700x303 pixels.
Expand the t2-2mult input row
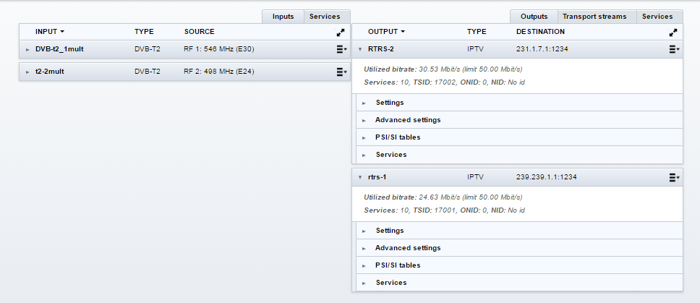point(27,72)
